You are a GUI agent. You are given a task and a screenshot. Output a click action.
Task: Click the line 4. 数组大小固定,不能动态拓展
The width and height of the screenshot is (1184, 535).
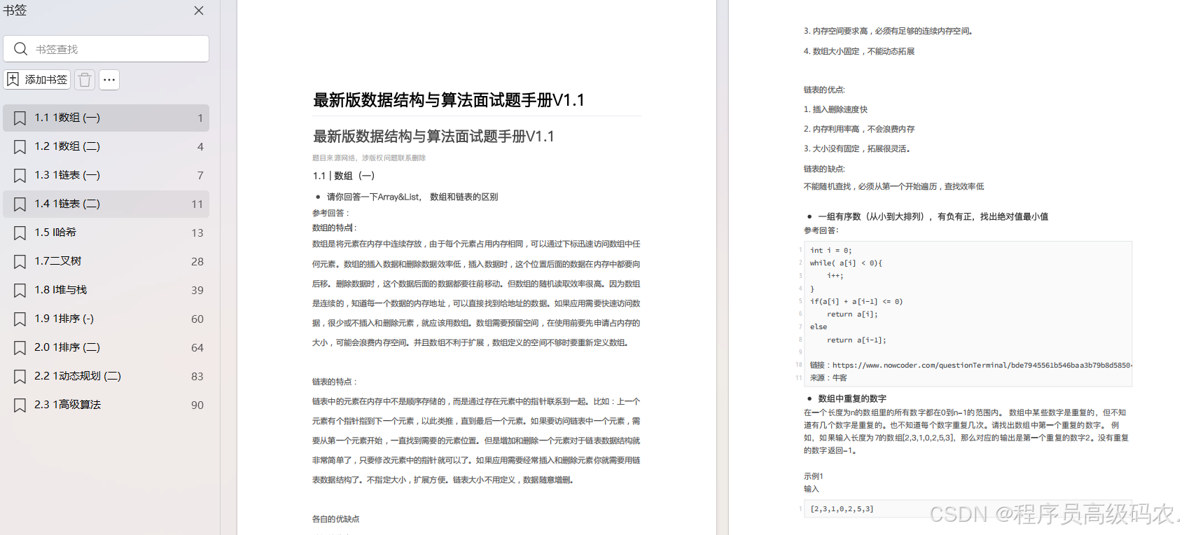click(x=859, y=51)
